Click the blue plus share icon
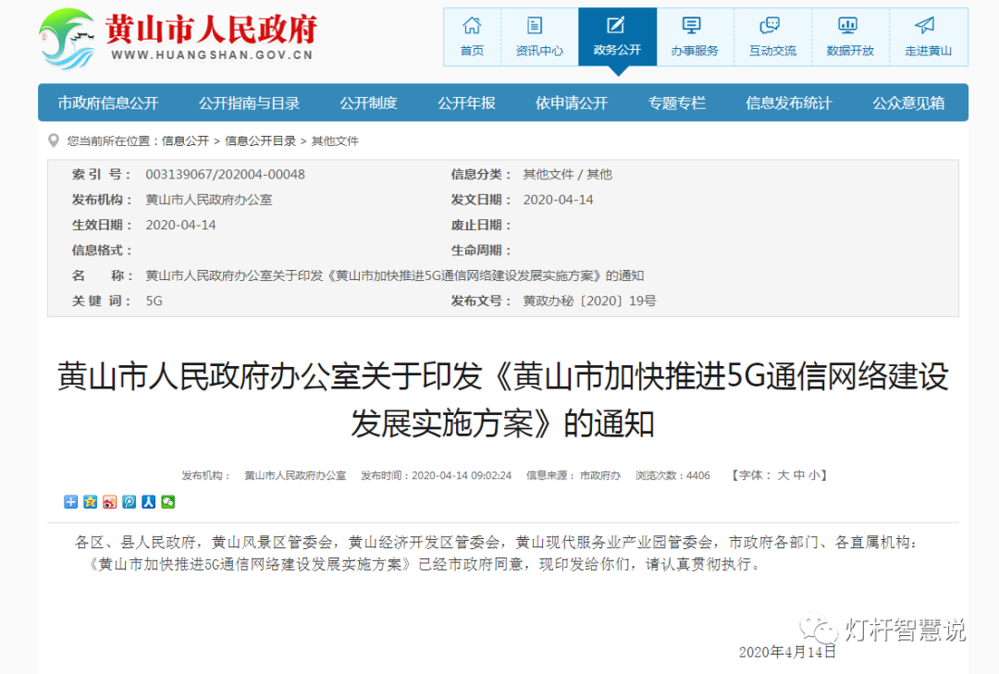The height and width of the screenshot is (674, 999). [x=70, y=502]
